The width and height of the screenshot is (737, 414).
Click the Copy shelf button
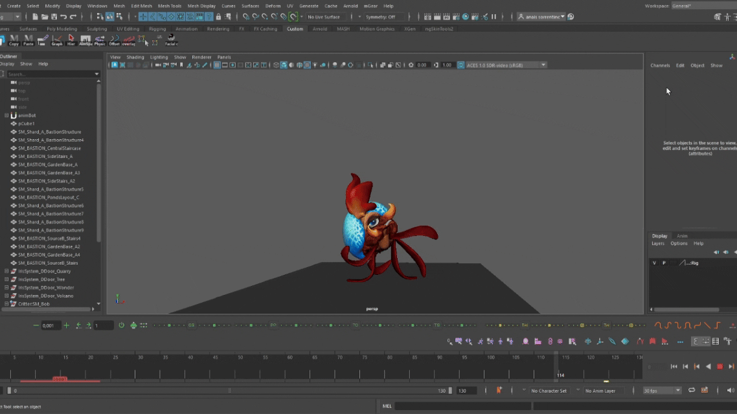pyautogui.click(x=14, y=40)
